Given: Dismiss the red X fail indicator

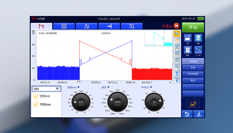Looking at the screenshot, I should click(x=176, y=26).
